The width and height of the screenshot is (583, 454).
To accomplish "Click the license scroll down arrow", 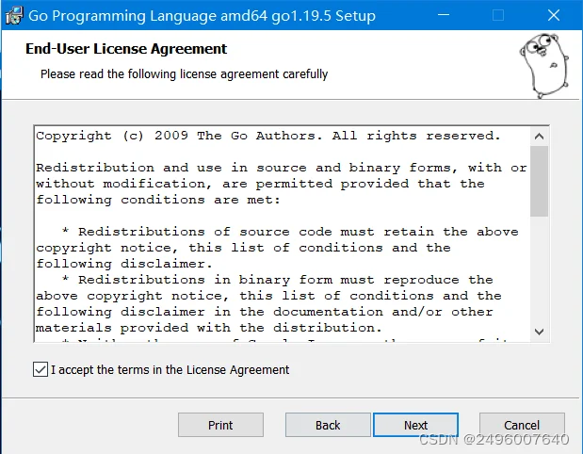I will pyautogui.click(x=539, y=332).
